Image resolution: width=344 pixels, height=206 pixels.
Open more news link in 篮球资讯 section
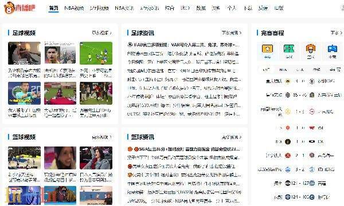click(x=232, y=137)
